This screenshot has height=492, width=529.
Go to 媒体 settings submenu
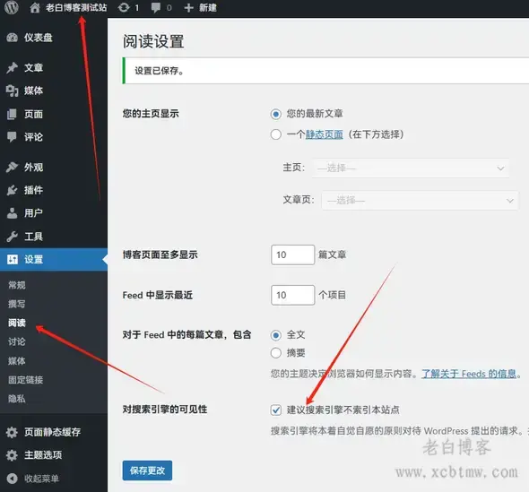click(x=17, y=361)
